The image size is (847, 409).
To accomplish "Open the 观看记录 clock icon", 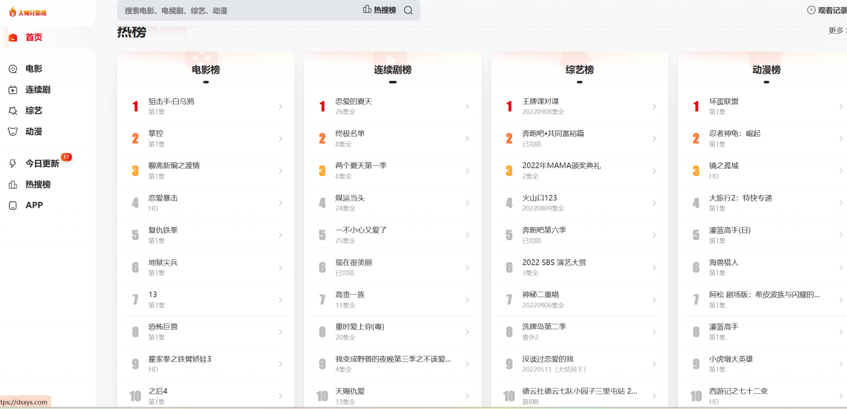I will [x=811, y=10].
